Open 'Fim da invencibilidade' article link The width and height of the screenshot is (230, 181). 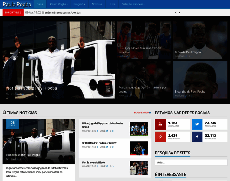pos(94,162)
